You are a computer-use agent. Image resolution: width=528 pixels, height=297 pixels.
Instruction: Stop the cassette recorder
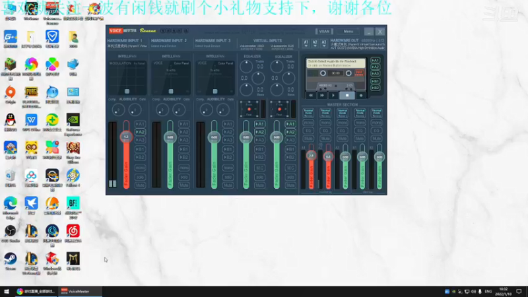click(347, 96)
